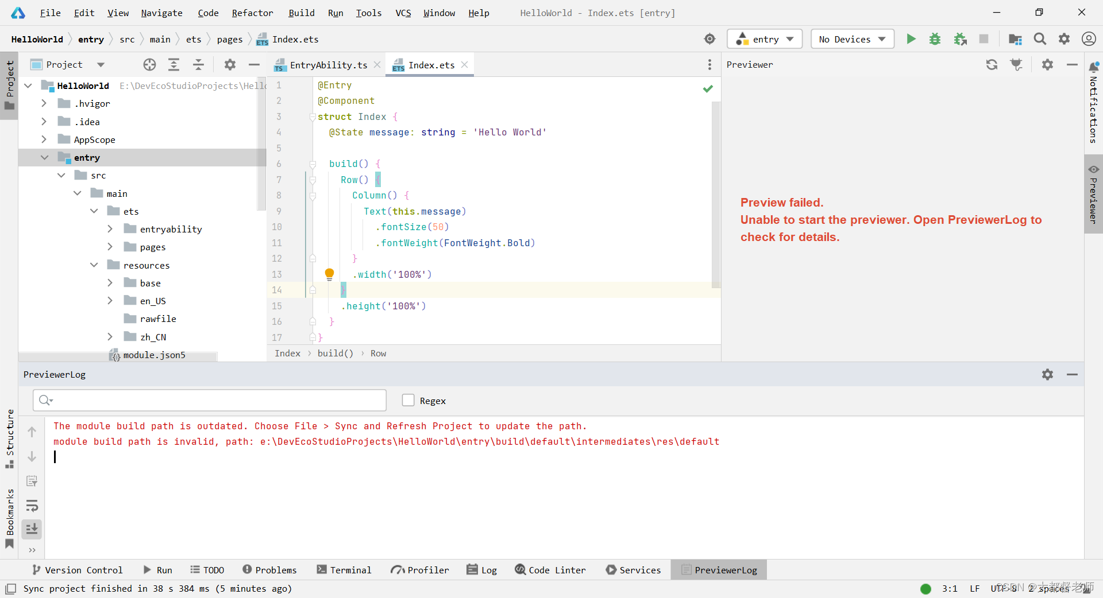Open the Build menu
Screen dimensions: 1103x598
point(301,13)
